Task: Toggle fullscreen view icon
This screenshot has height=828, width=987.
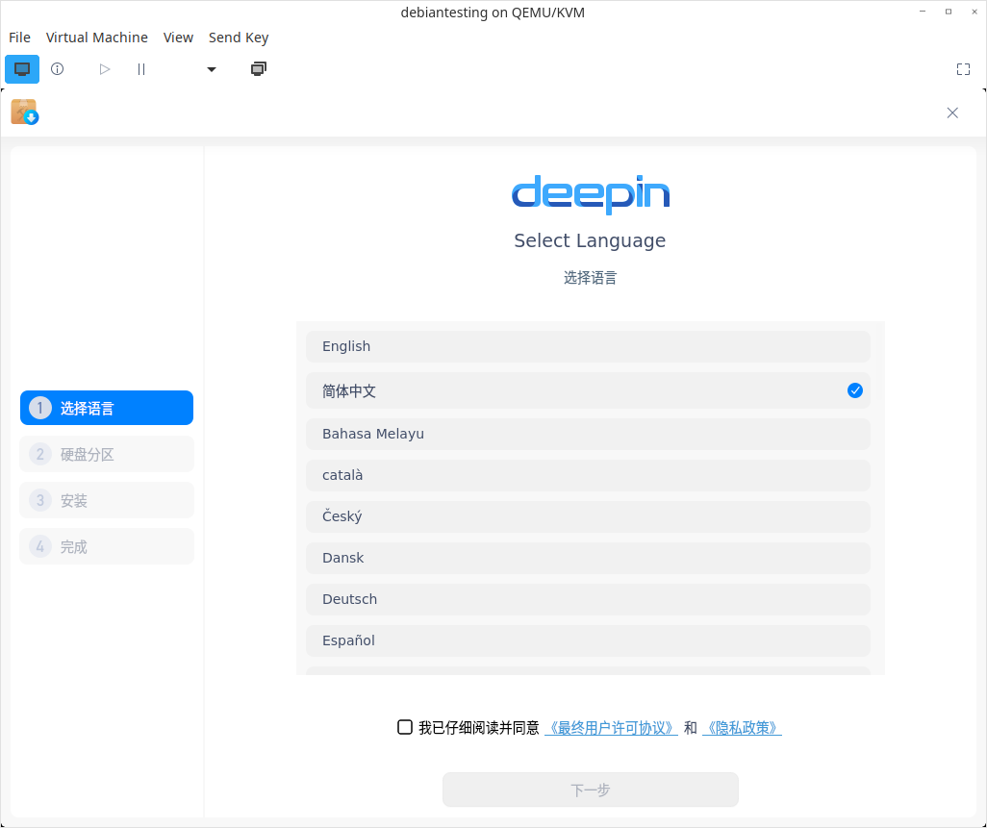Action: pos(963,69)
